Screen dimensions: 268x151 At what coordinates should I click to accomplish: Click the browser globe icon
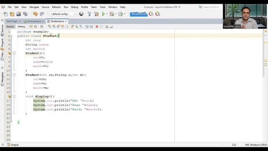(x=81, y=14)
